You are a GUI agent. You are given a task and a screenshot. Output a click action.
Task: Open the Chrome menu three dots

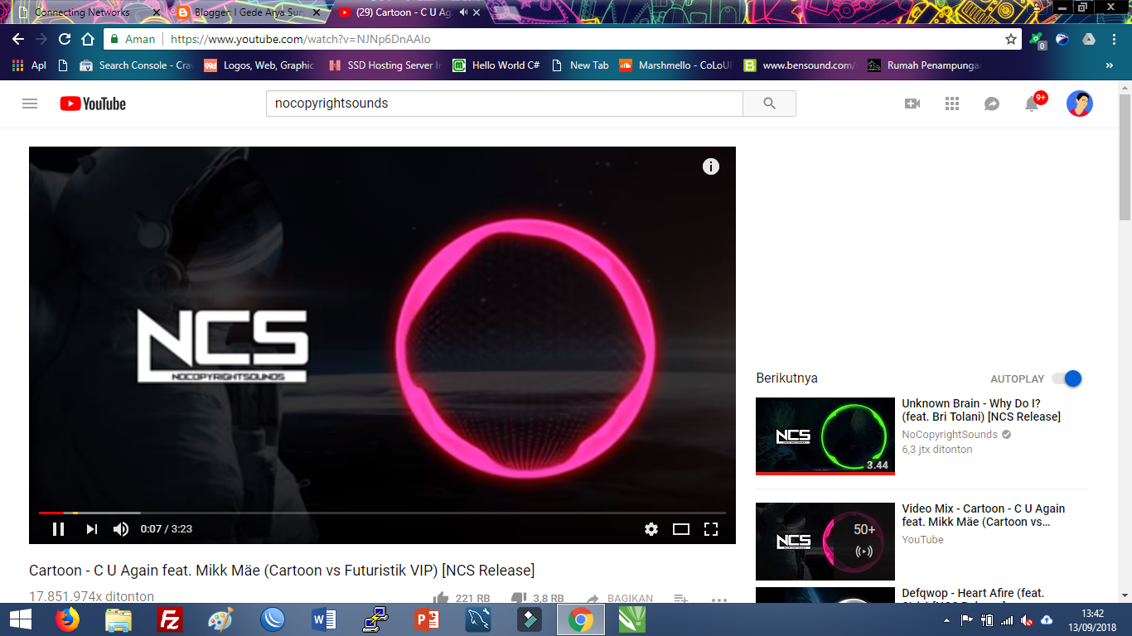1112,39
